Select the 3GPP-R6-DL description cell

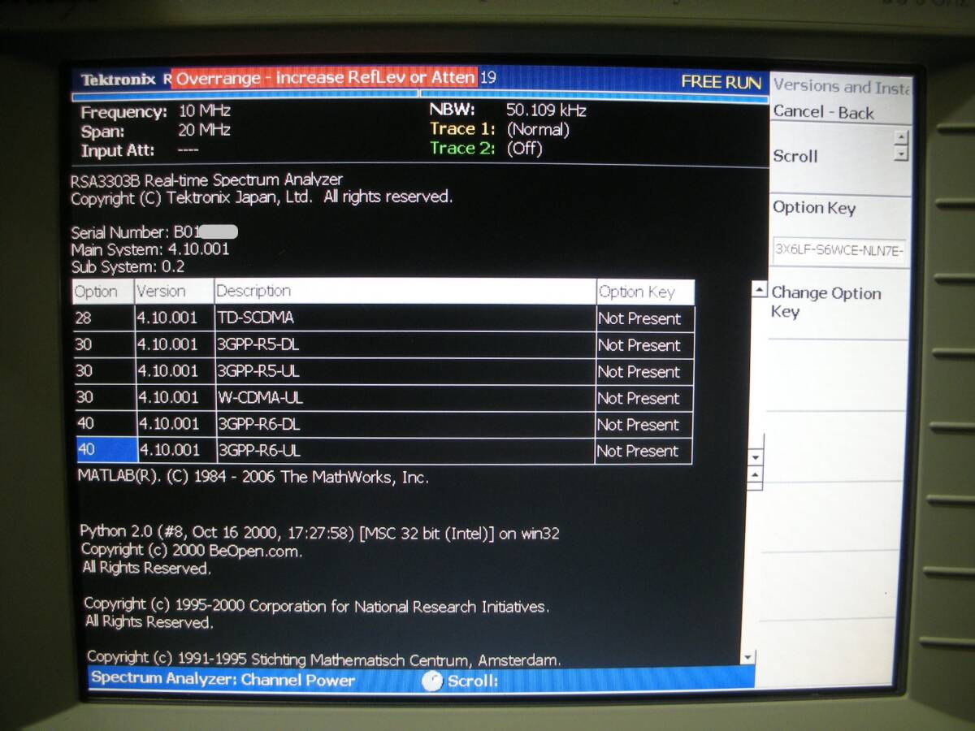click(x=405, y=424)
